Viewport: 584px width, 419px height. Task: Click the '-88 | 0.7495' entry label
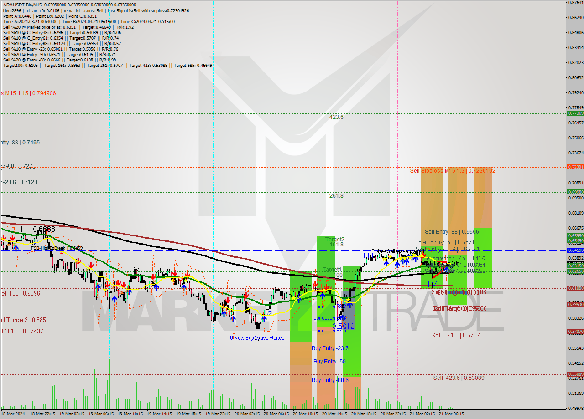click(x=20, y=143)
